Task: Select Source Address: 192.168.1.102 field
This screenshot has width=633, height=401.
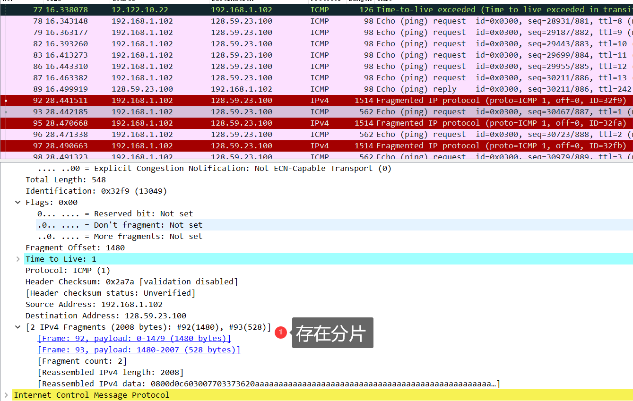Action: pos(94,304)
